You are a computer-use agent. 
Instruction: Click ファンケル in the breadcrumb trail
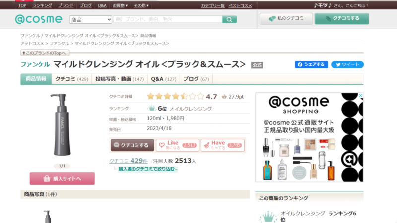[x=59, y=44]
